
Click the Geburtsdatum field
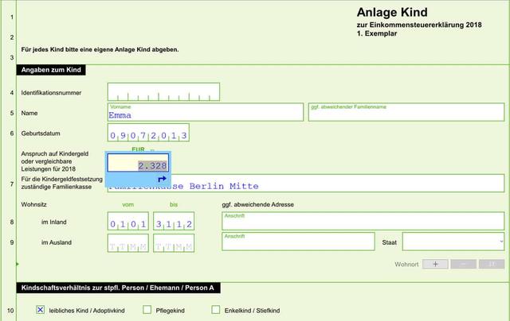pyautogui.click(x=148, y=133)
